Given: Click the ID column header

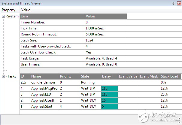Looking at the screenshot, I should 25,76.
